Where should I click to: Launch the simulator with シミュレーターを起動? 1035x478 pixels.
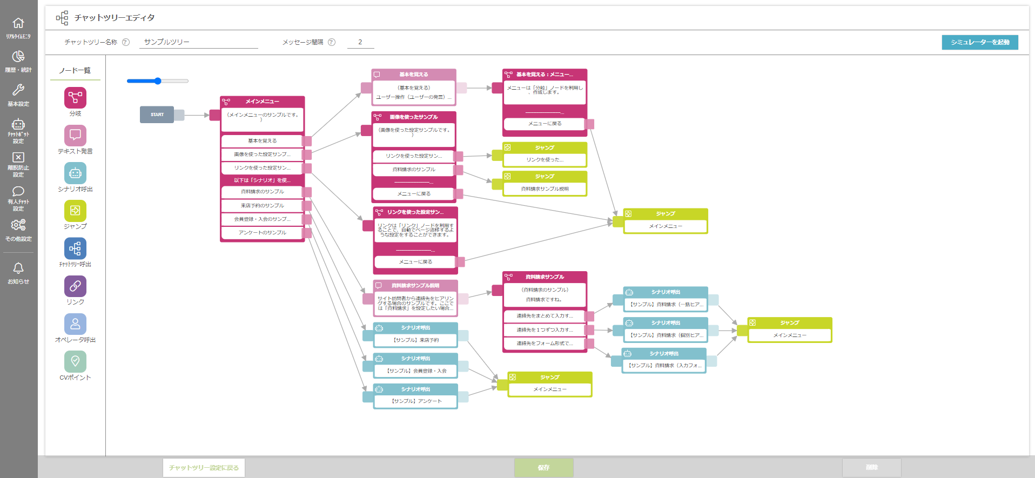coord(980,42)
